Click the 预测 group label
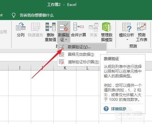The image size is (152, 124). tap(133, 46)
